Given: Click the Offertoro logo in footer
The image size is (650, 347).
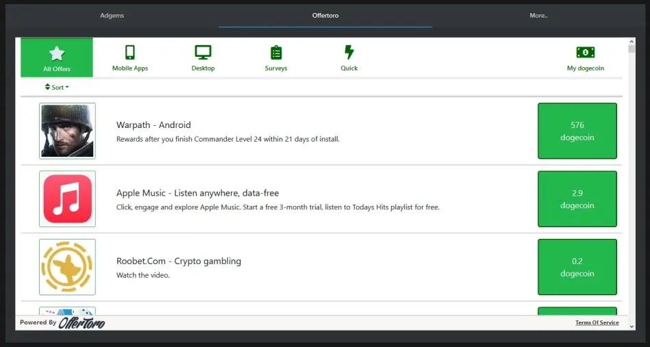Looking at the screenshot, I should [82, 323].
